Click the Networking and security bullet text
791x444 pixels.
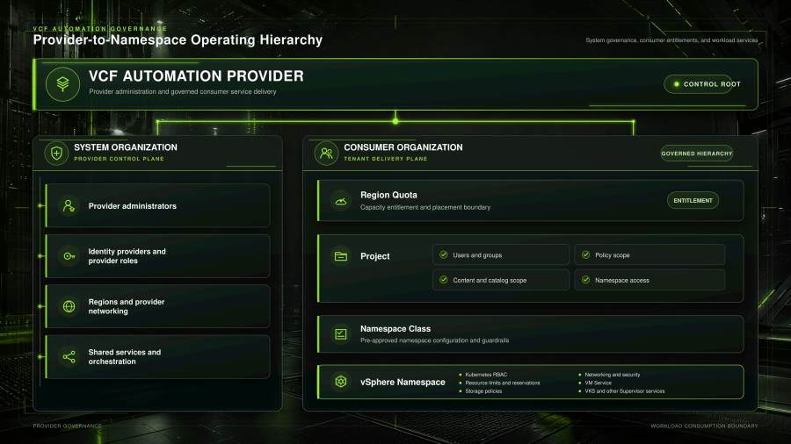click(x=612, y=375)
